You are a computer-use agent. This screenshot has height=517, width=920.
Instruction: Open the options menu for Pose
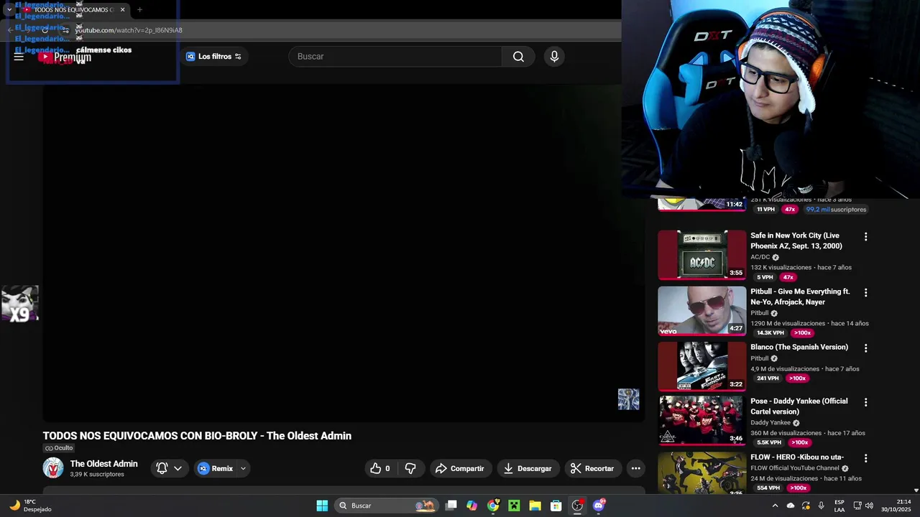point(865,403)
